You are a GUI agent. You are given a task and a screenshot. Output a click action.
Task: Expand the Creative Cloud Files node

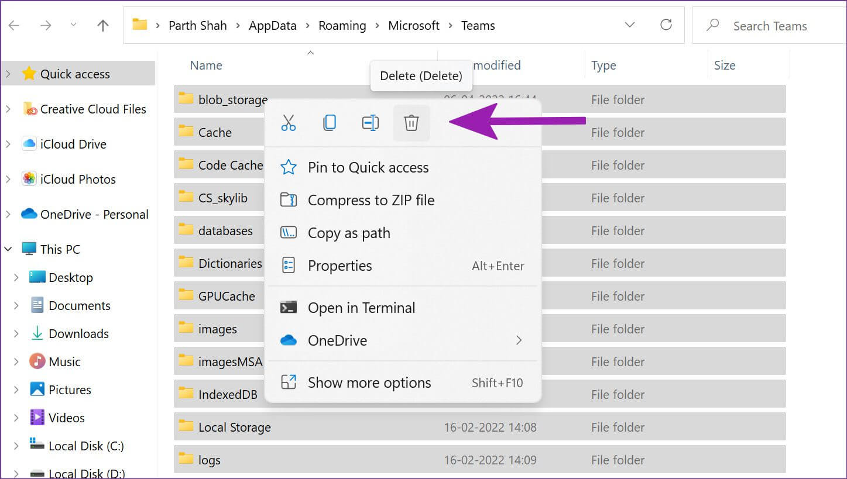(8, 109)
